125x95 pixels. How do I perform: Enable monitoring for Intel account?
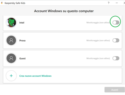pos(116,22)
